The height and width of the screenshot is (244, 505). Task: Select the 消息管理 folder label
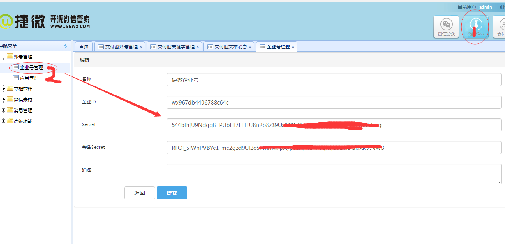(x=23, y=110)
